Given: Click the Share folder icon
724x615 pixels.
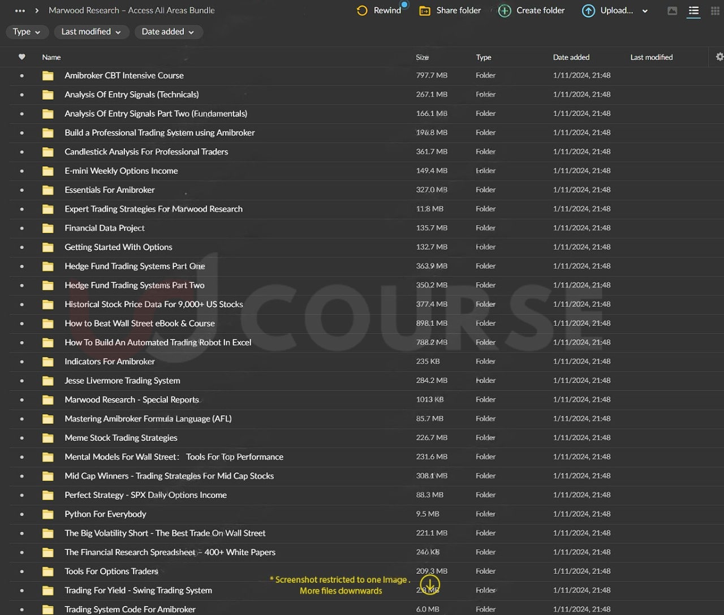Looking at the screenshot, I should click(425, 11).
